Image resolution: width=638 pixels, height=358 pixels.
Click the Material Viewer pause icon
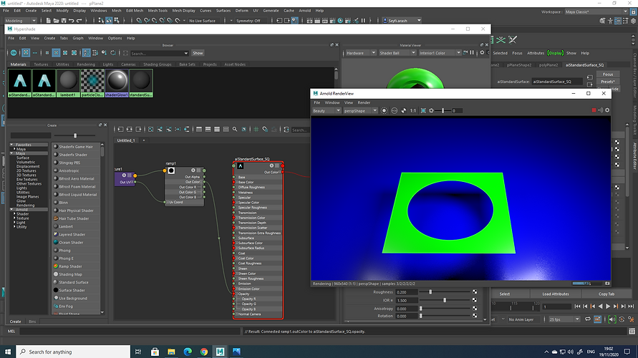(472, 52)
